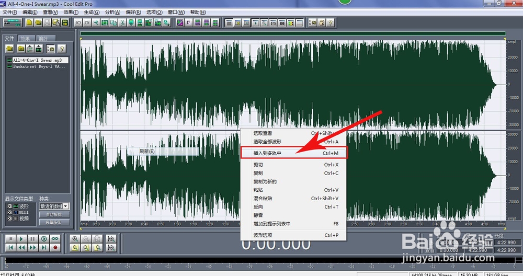
Task: Click the horizontal zoom in magnifier button
Action: (x=75, y=239)
